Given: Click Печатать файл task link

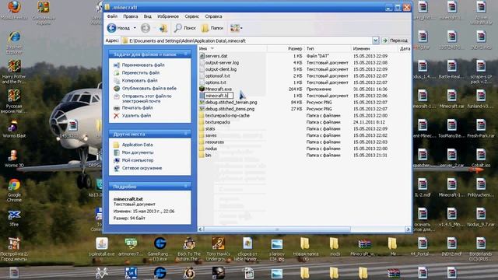Looking at the screenshot, I should coord(137,108).
